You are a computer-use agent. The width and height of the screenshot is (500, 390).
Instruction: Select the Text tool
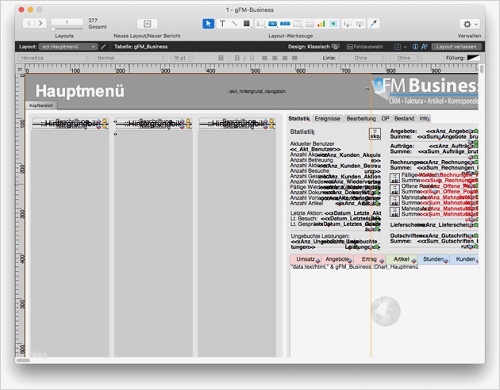[222, 24]
